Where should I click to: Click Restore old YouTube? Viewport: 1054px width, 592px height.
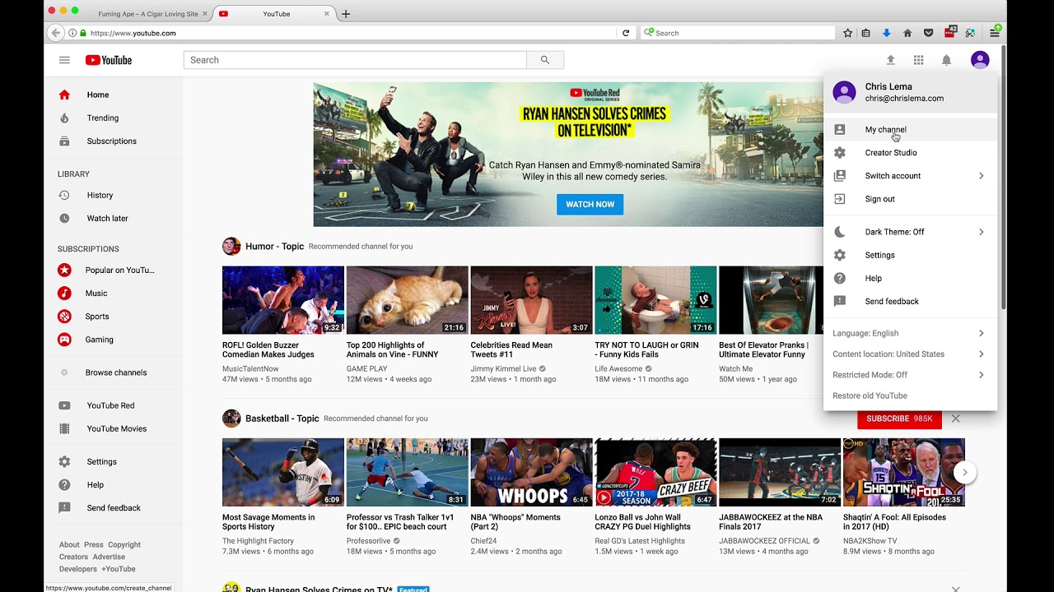click(x=910, y=395)
